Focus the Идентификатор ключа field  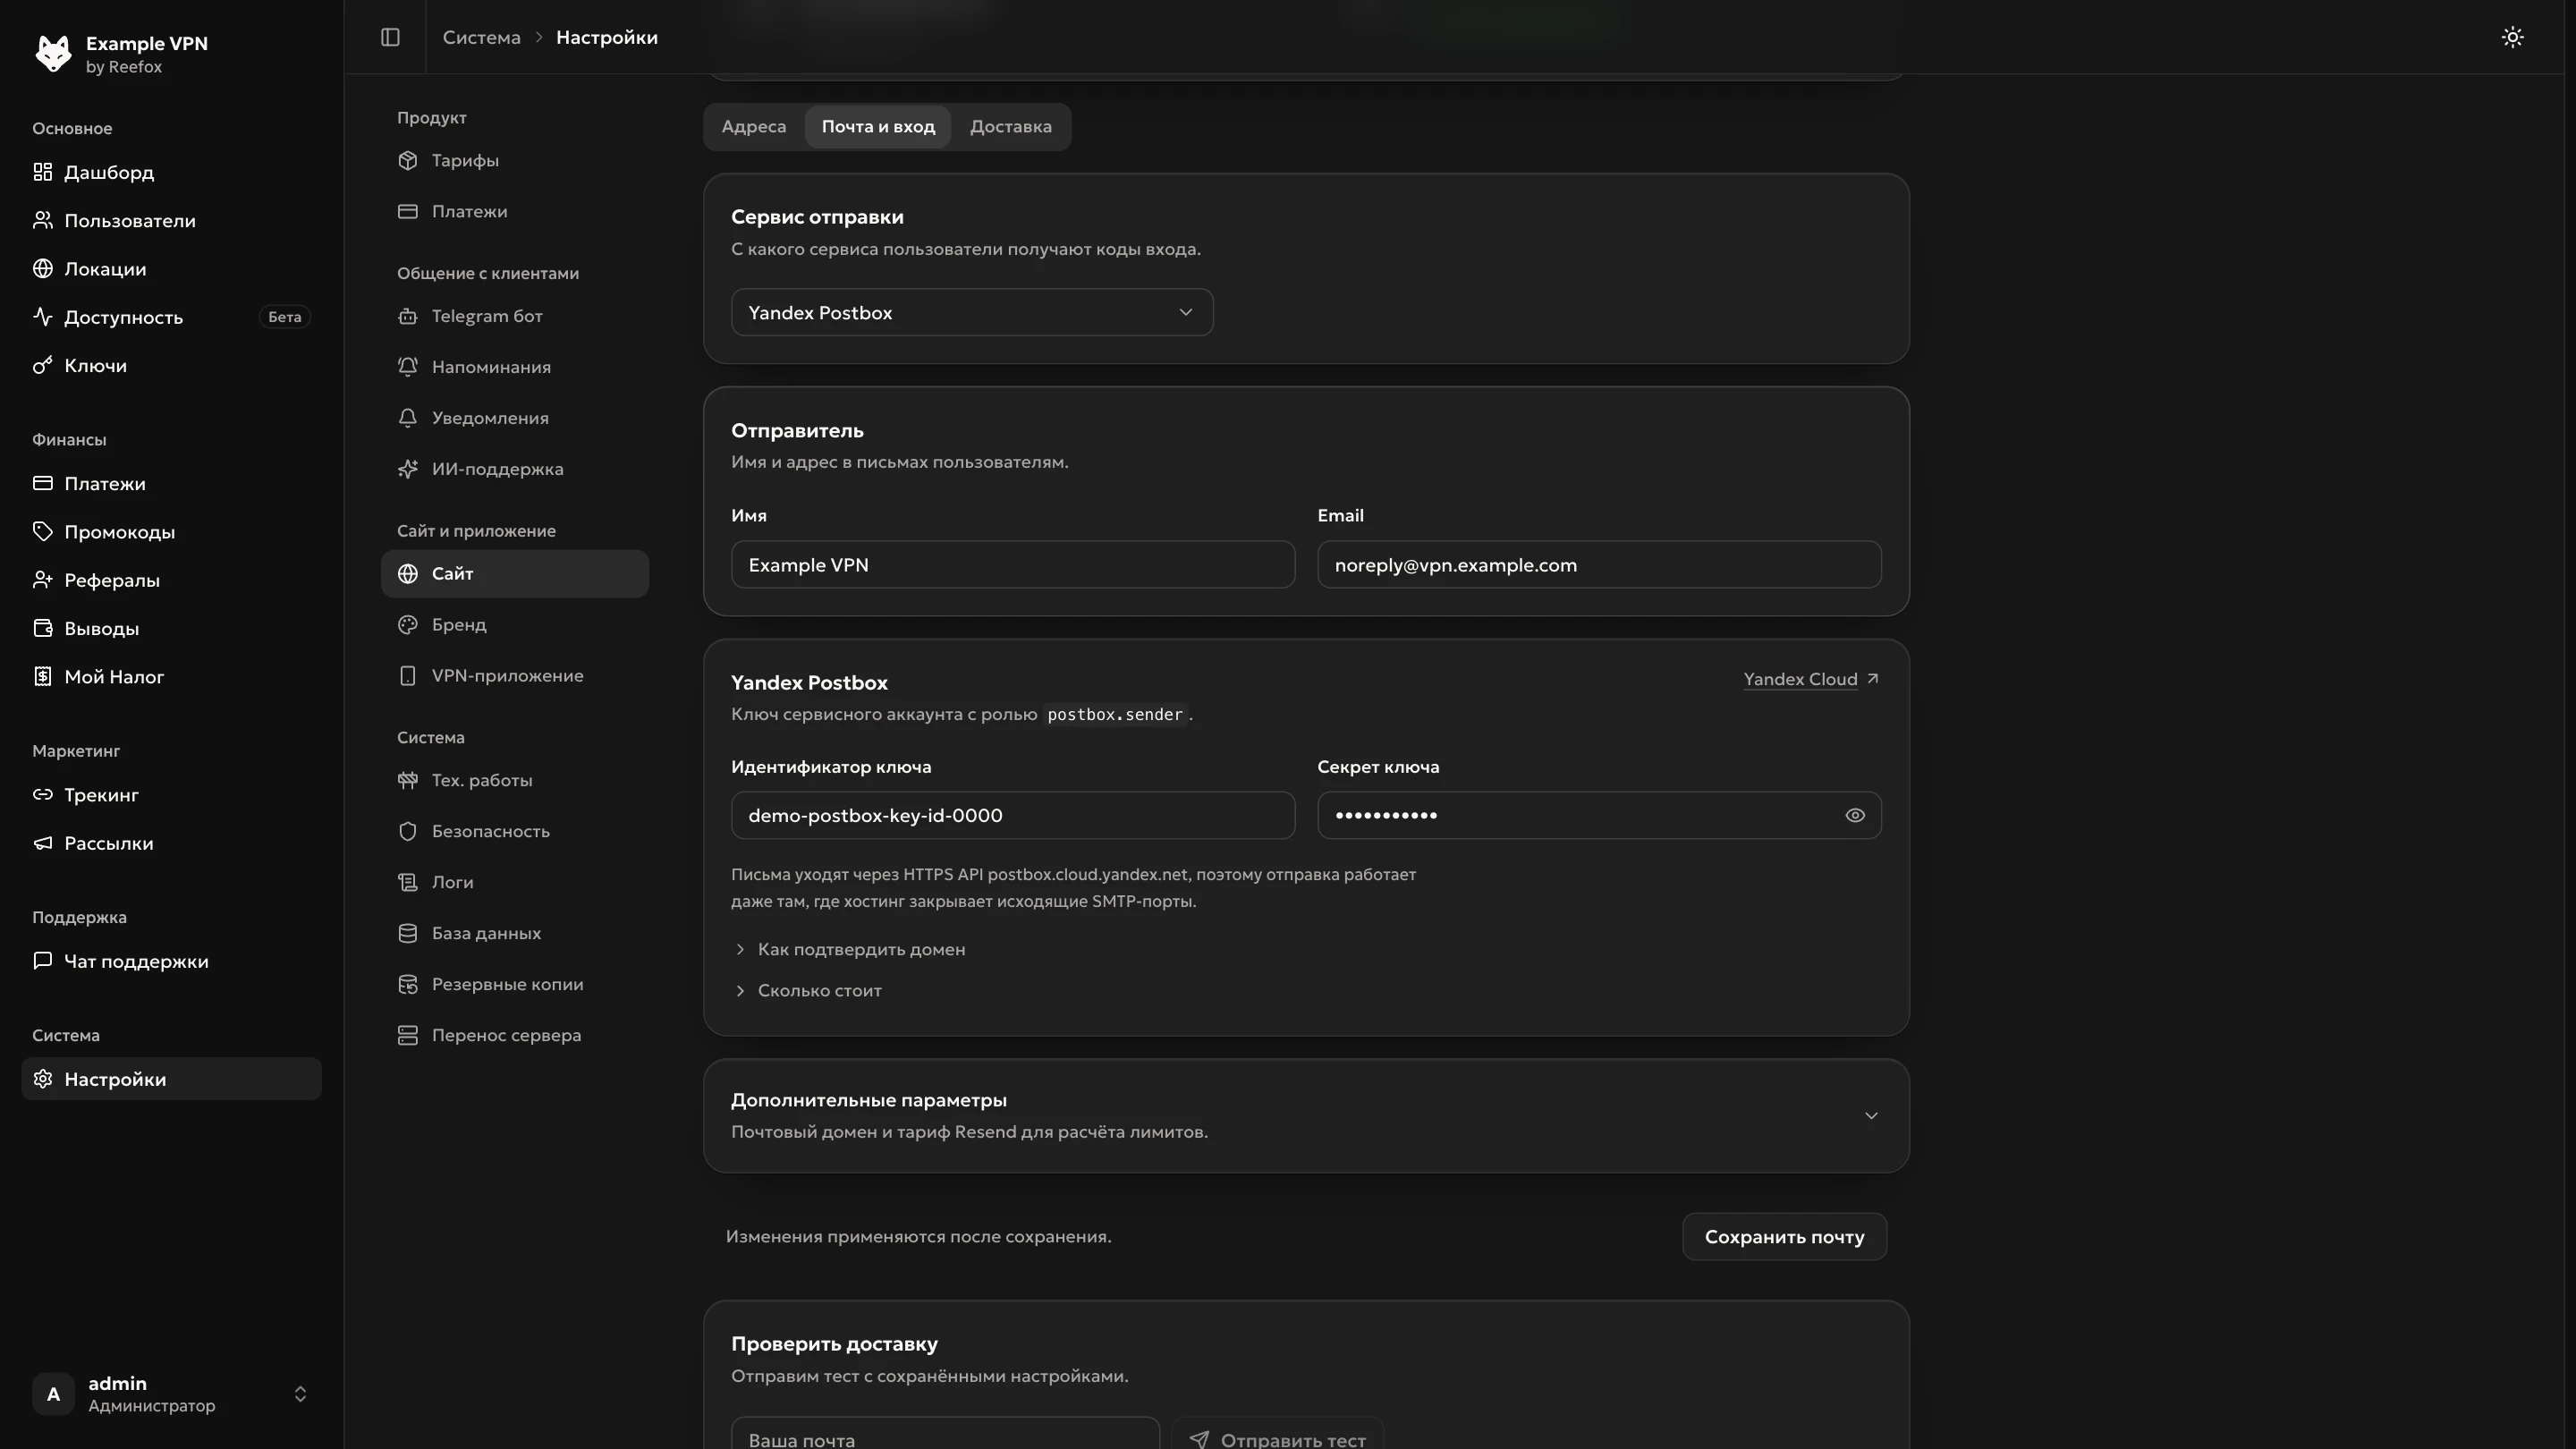pos(1012,815)
